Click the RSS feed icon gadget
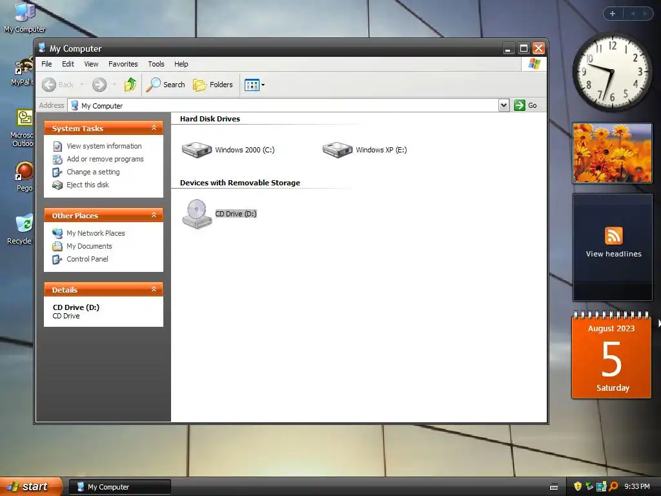Image resolution: width=661 pixels, height=496 pixels. (613, 236)
